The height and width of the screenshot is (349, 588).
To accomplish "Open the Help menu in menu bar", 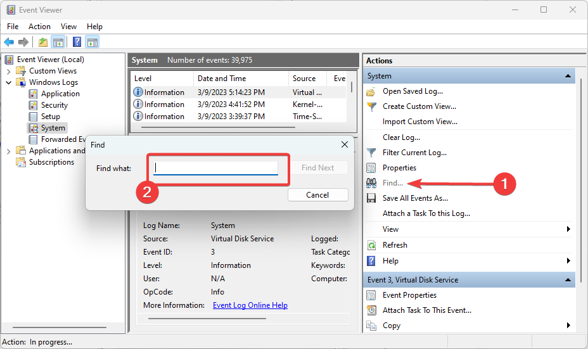I will (94, 27).
